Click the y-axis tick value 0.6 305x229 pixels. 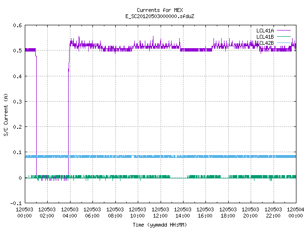tap(17, 25)
